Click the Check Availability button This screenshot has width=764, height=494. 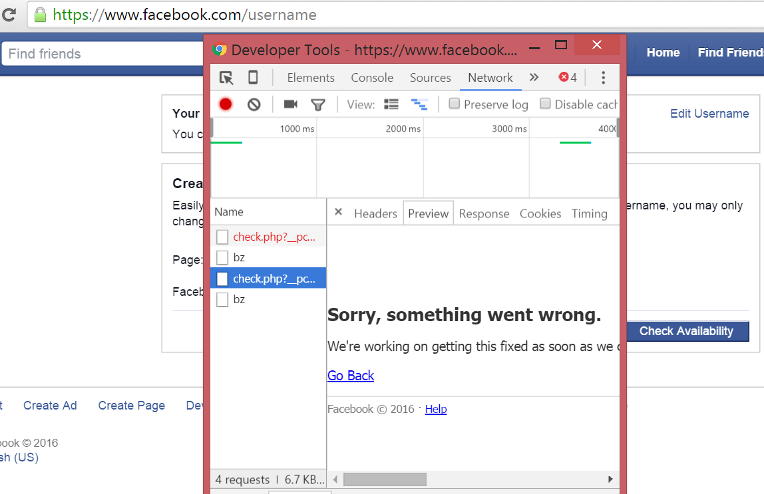tap(687, 331)
